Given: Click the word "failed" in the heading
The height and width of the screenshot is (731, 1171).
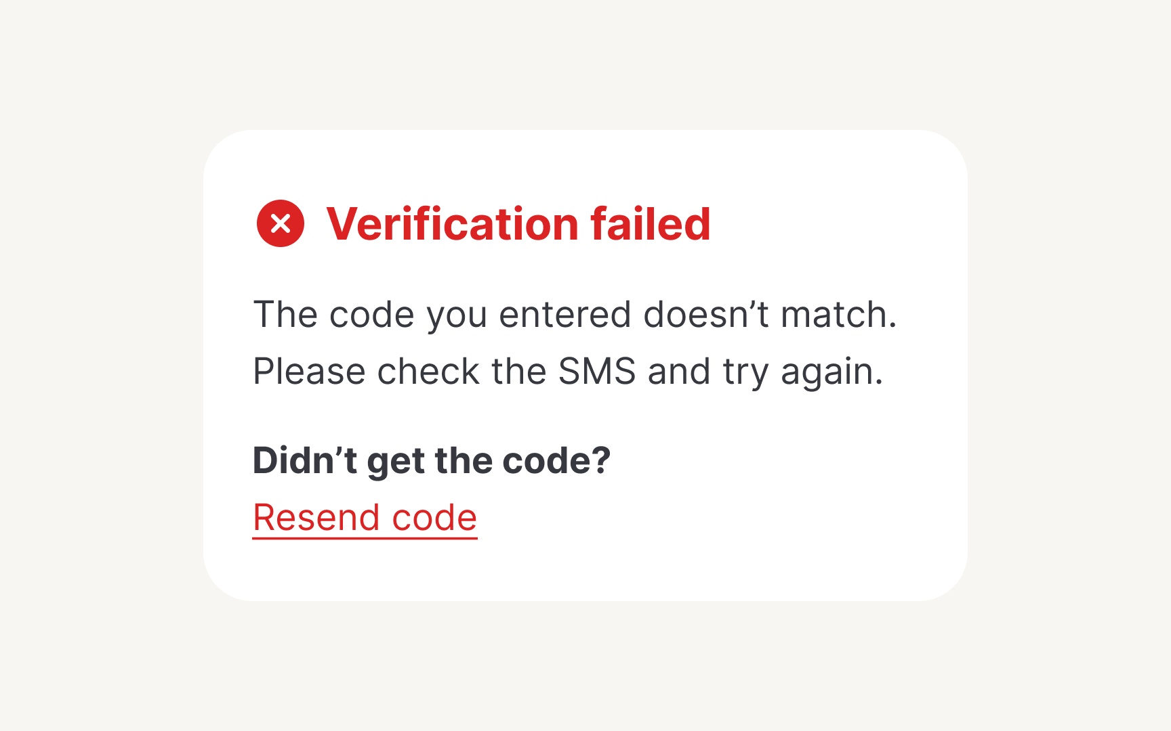Looking at the screenshot, I should click(650, 224).
